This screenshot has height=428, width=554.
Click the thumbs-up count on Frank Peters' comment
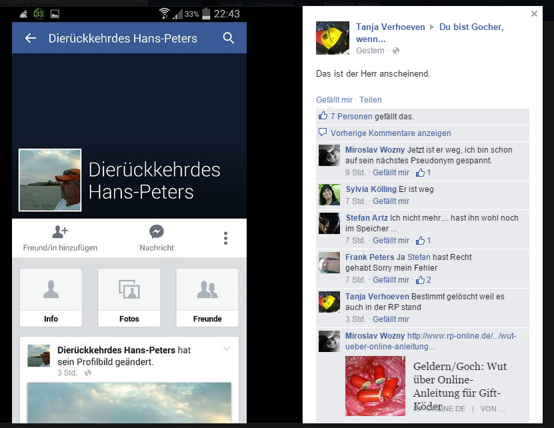[x=423, y=280]
